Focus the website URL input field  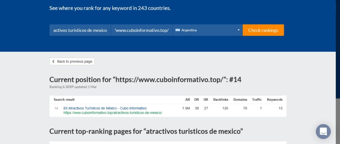pyautogui.click(x=142, y=30)
